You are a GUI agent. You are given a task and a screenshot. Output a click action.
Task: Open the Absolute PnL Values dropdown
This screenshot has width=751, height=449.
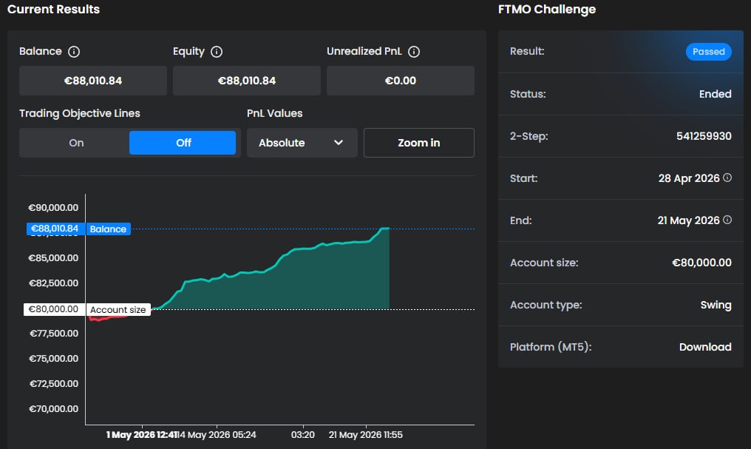pos(302,143)
